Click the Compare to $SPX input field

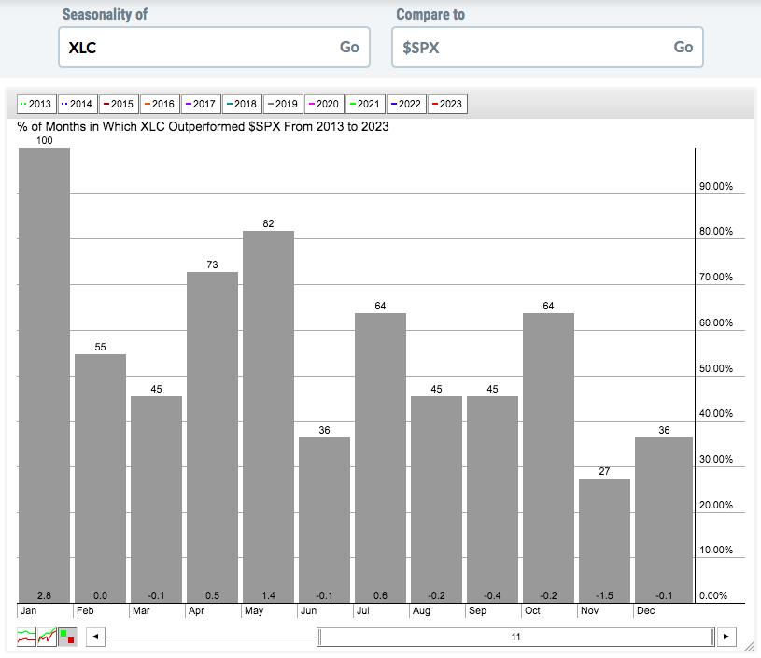(547, 47)
